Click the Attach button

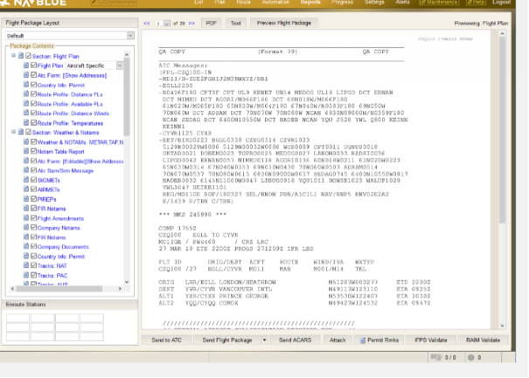tap(338, 340)
